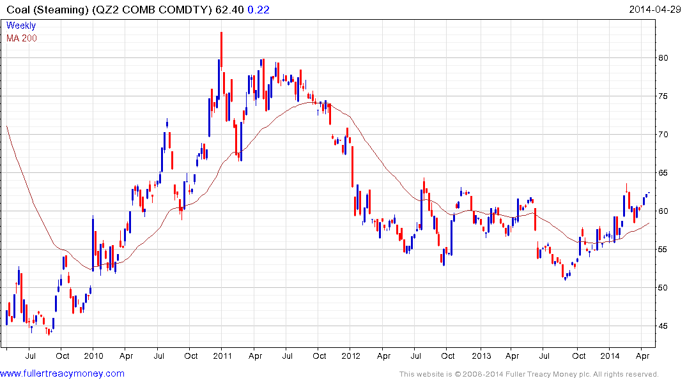Click the 2014 year label
This screenshot has width=687, height=383.
point(610,356)
